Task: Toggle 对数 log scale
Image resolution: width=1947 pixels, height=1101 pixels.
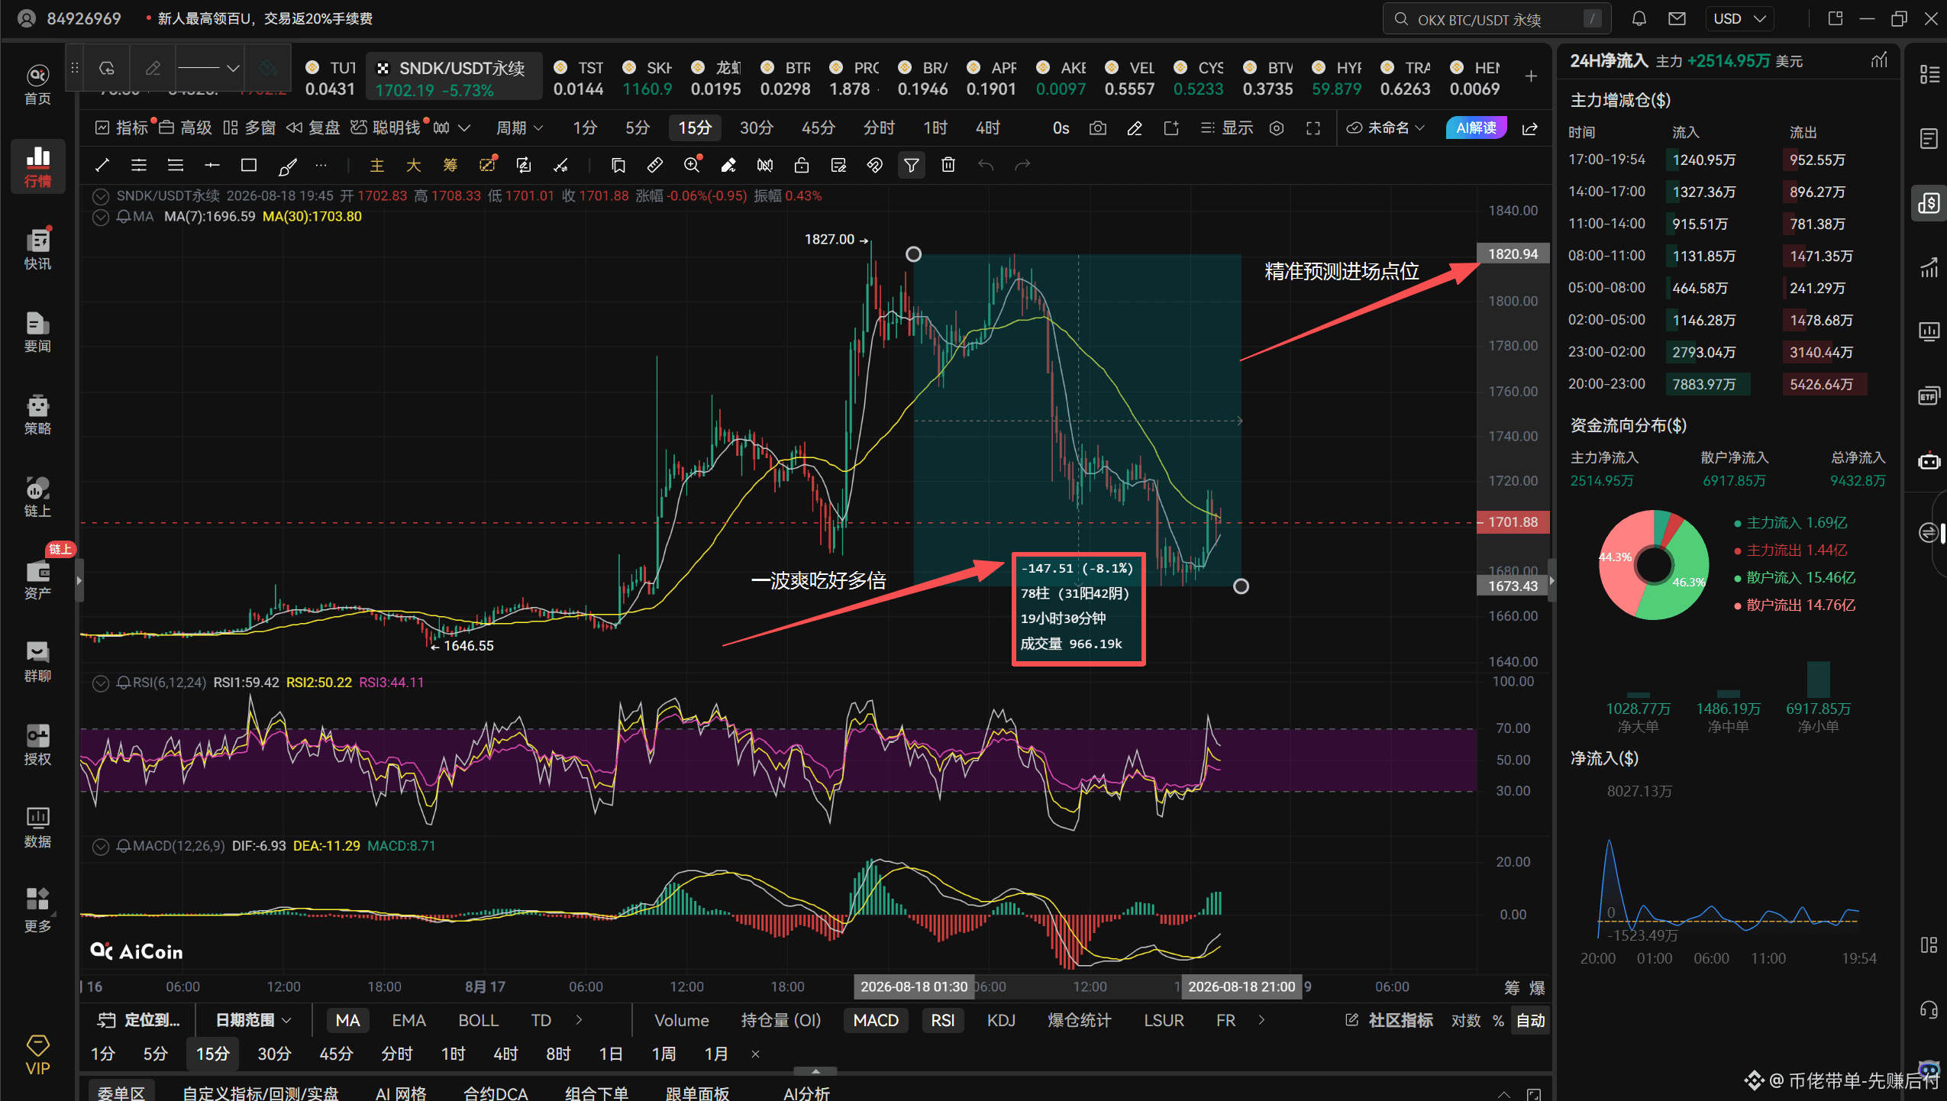Action: point(1466,1020)
